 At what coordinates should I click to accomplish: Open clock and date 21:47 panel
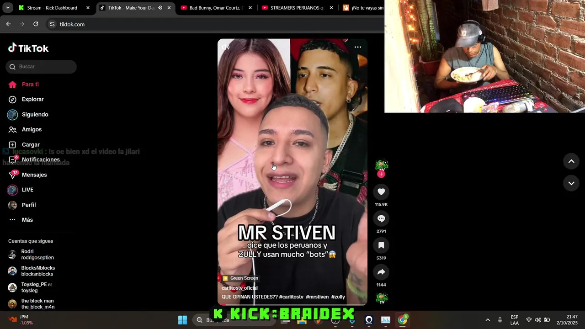click(x=567, y=320)
